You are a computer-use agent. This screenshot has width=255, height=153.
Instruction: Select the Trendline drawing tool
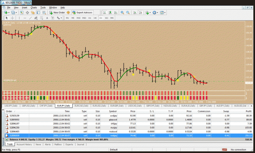click(30, 18)
